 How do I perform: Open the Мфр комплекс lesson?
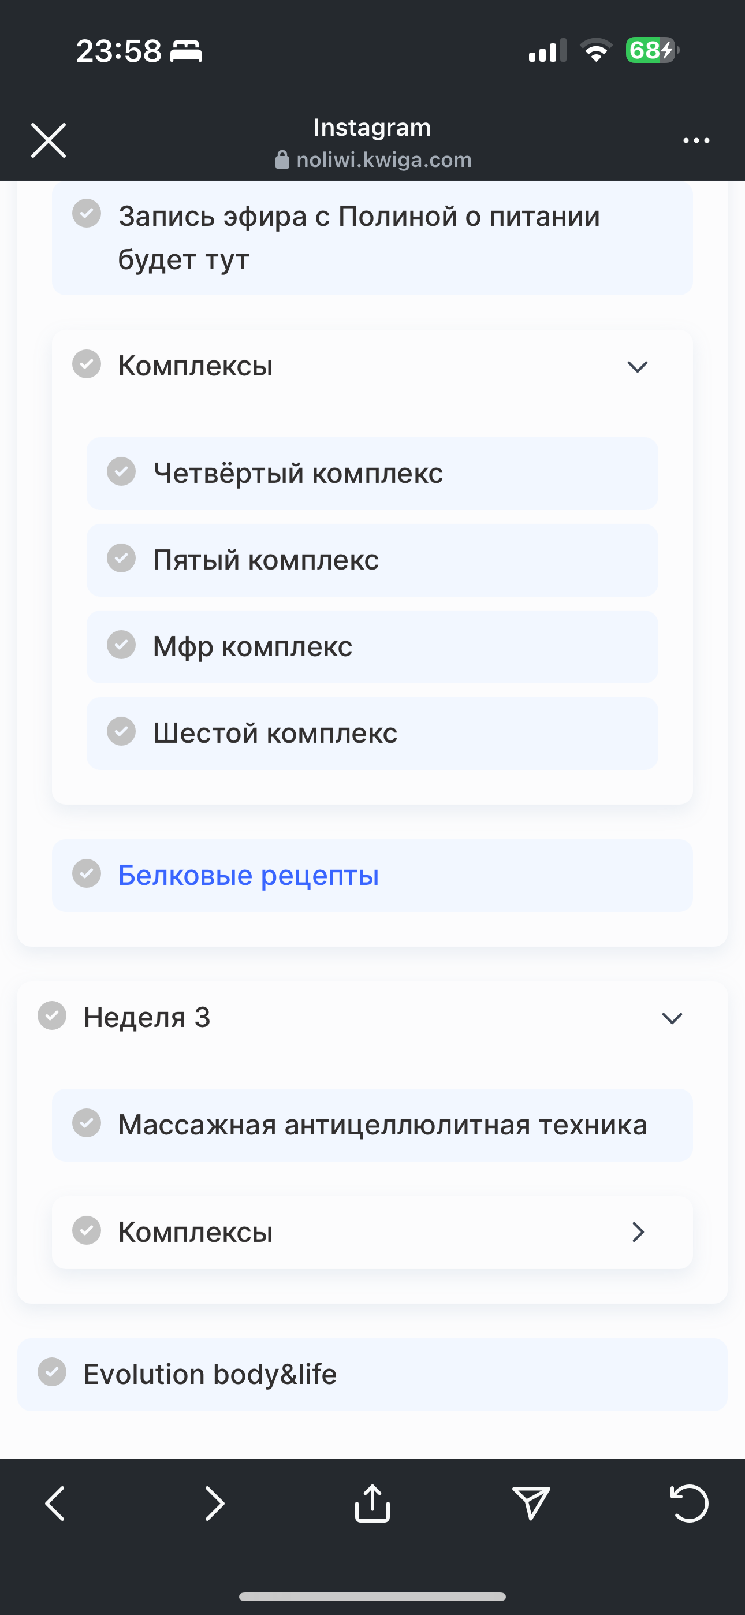[253, 646]
